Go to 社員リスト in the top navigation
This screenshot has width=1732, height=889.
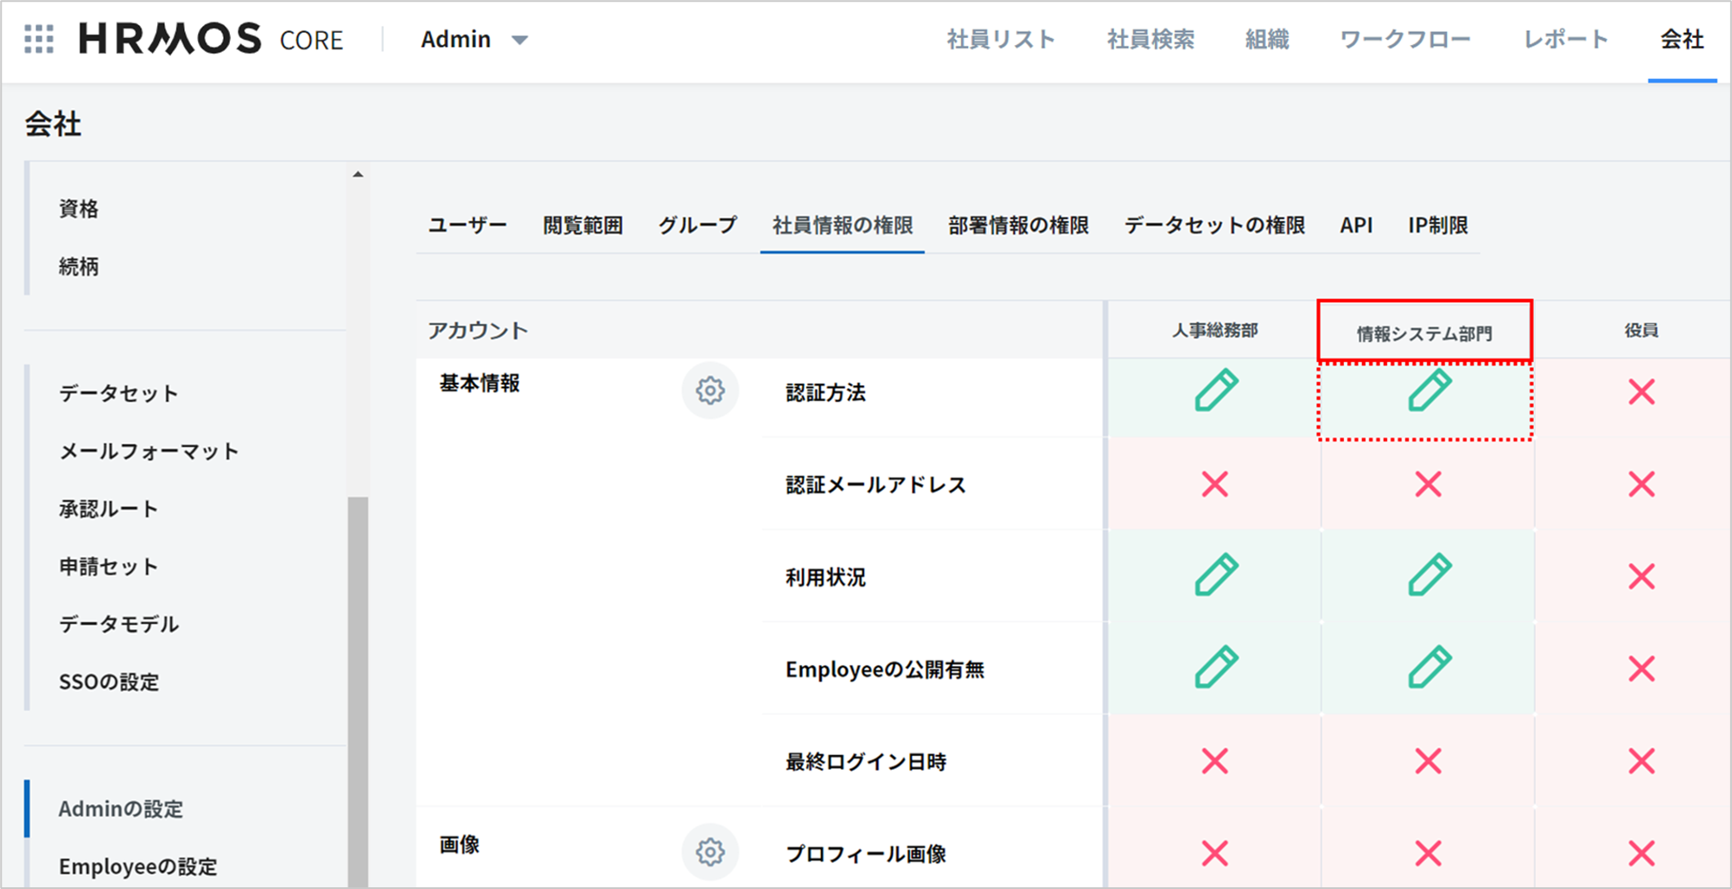1001,40
